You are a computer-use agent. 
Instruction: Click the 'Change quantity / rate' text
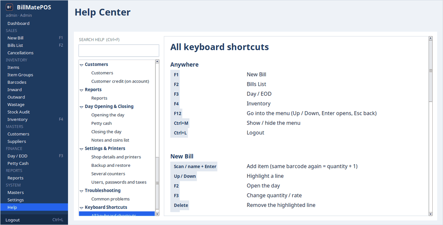tap(274, 196)
